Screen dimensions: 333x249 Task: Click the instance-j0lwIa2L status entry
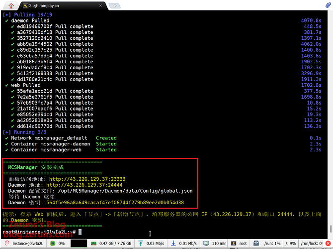click(x=28, y=243)
